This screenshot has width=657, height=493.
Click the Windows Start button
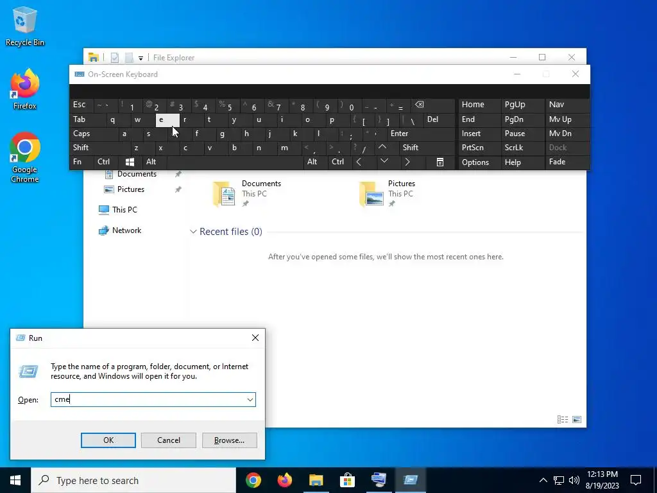click(x=15, y=480)
